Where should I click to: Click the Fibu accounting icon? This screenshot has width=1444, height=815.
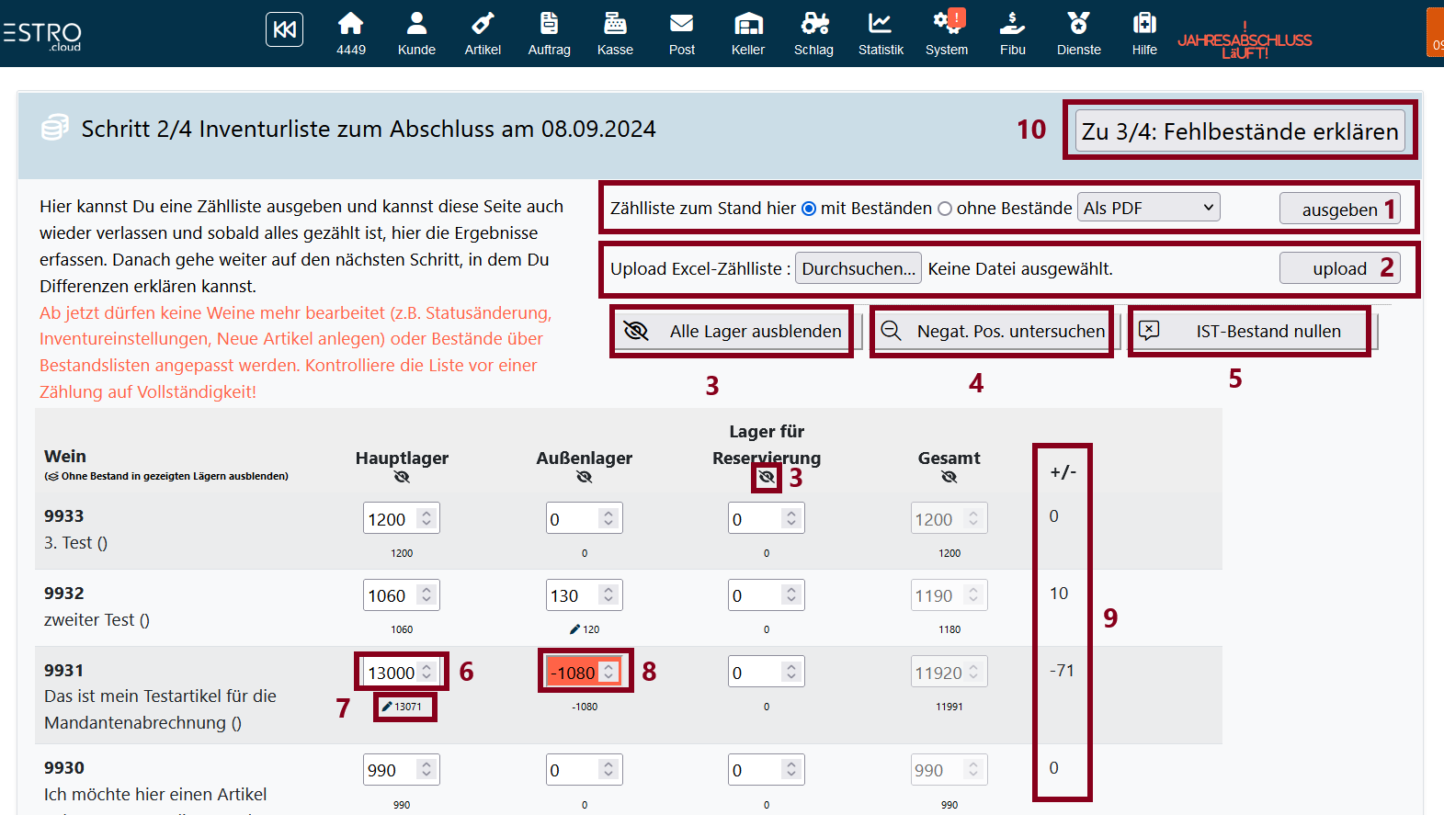[x=1012, y=23]
